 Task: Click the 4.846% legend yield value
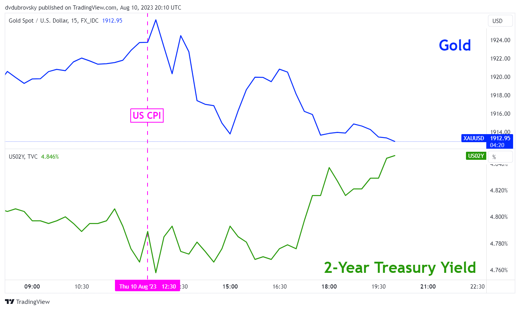tap(50, 157)
